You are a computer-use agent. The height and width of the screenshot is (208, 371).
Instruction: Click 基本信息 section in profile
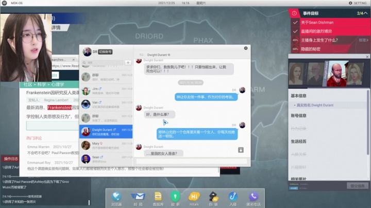[298, 96]
